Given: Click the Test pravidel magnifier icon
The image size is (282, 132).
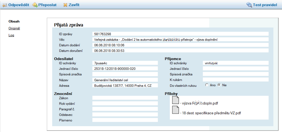Looking at the screenshot, I should (249, 5).
